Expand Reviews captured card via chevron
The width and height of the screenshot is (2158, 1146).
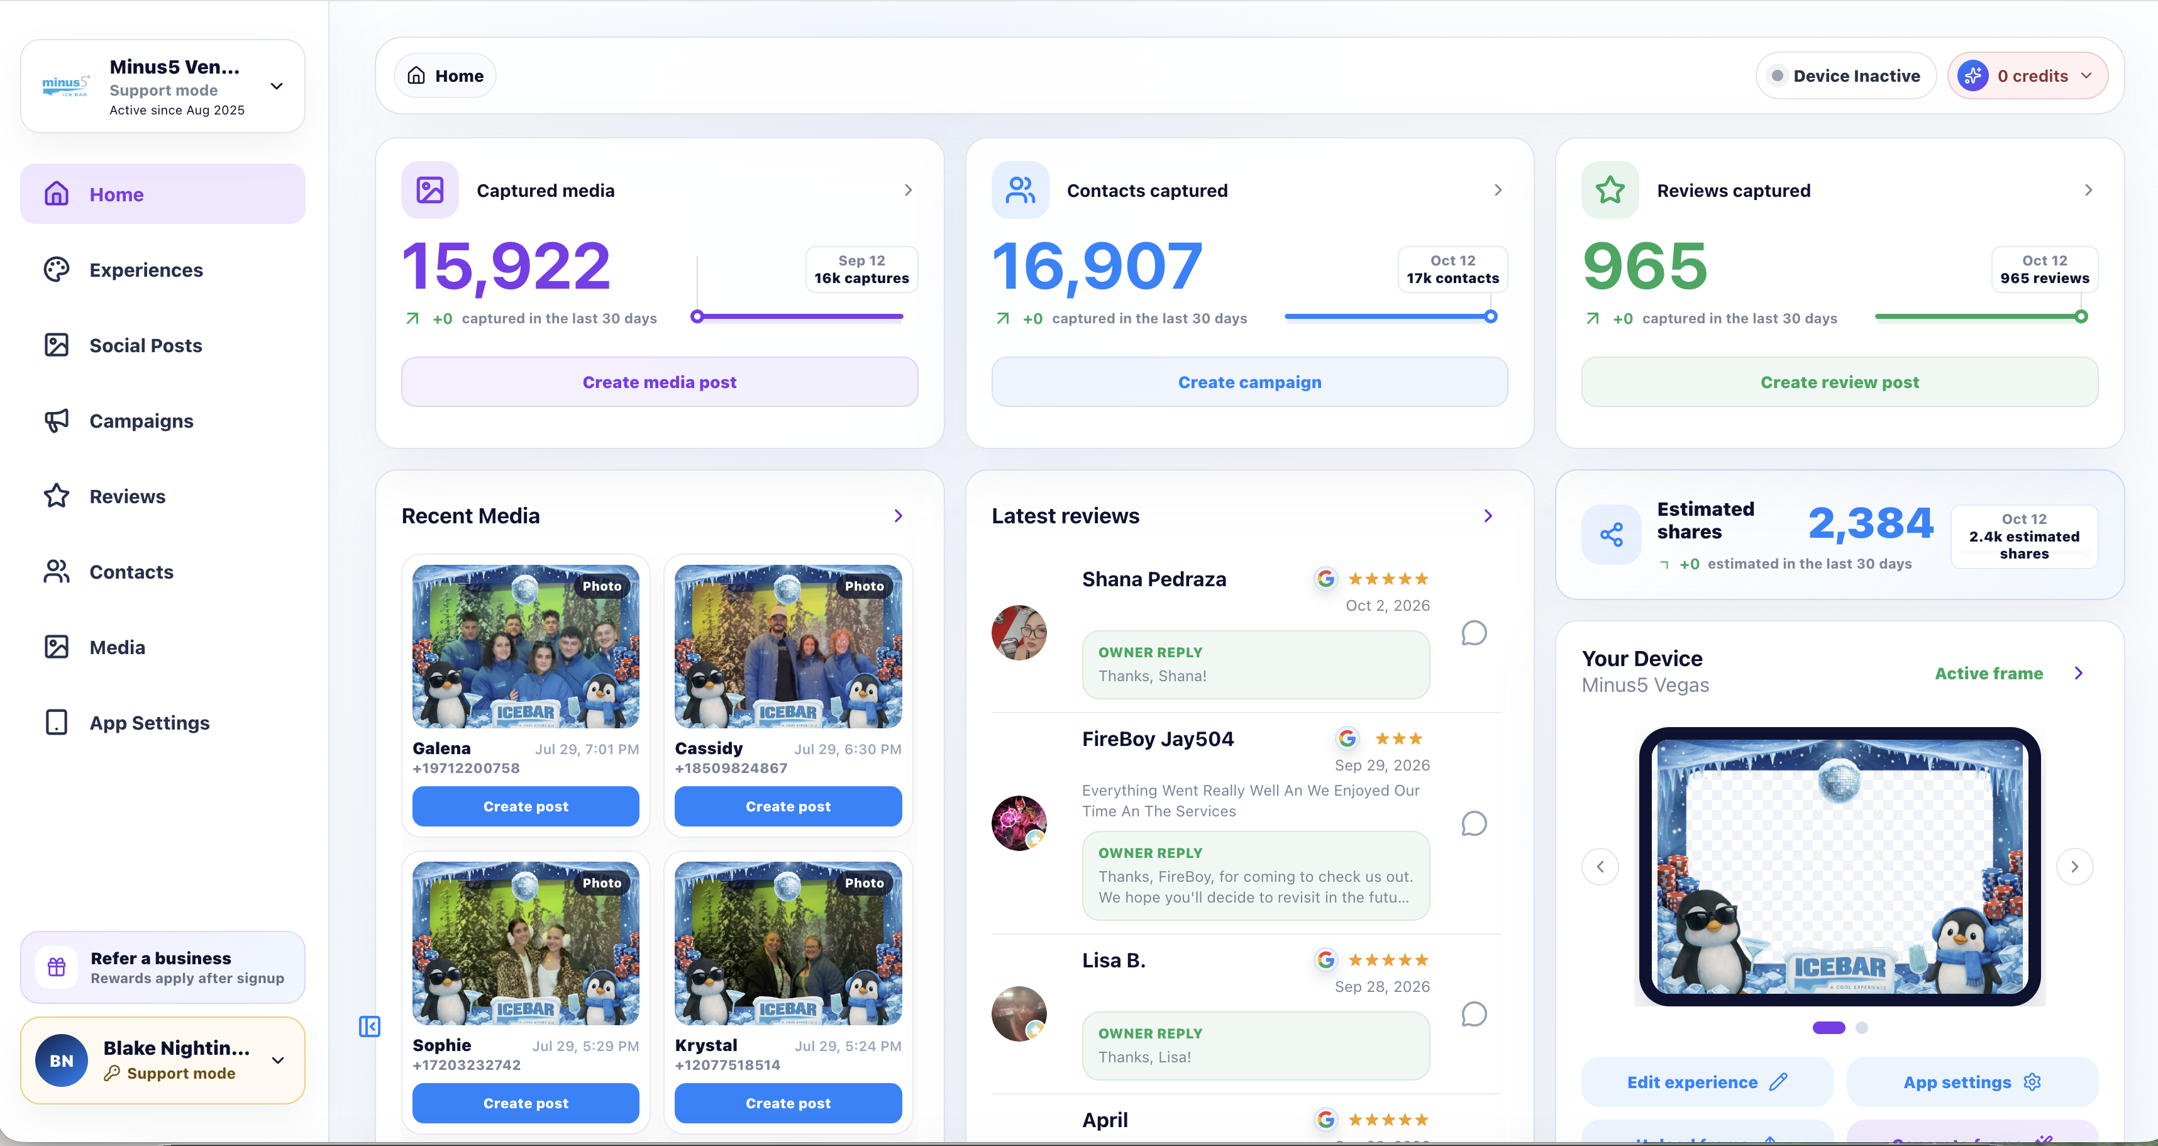[2088, 190]
